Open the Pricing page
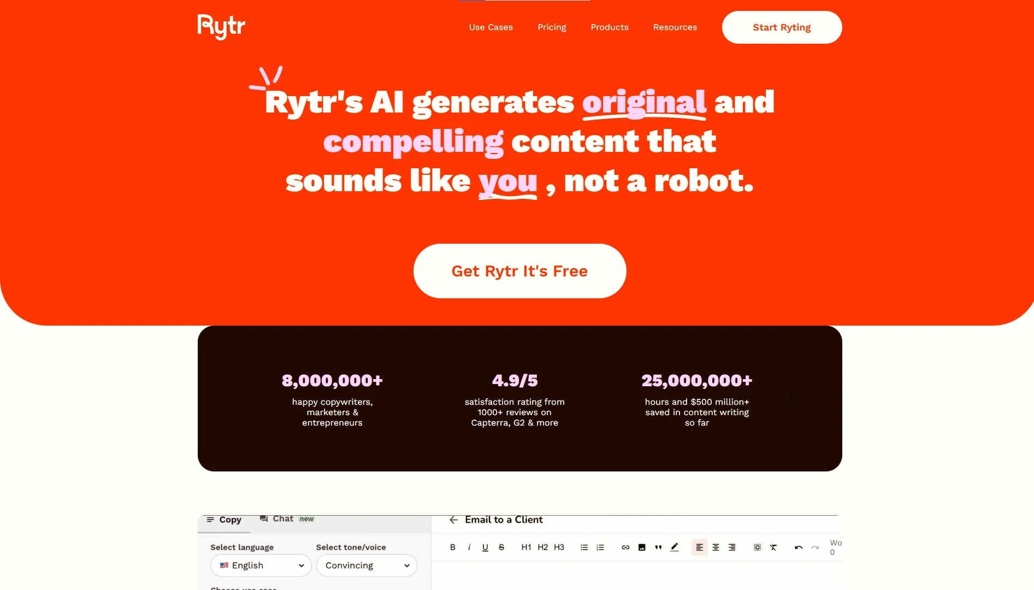Image resolution: width=1034 pixels, height=590 pixels. tap(552, 27)
